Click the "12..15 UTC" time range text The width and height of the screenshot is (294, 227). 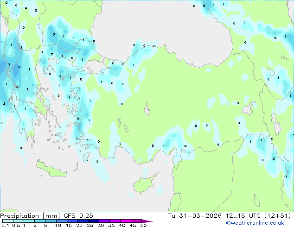pyautogui.click(x=243, y=216)
